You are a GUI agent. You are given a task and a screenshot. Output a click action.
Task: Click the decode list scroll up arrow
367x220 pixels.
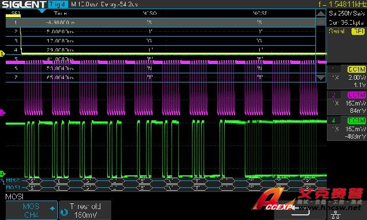(321, 14)
